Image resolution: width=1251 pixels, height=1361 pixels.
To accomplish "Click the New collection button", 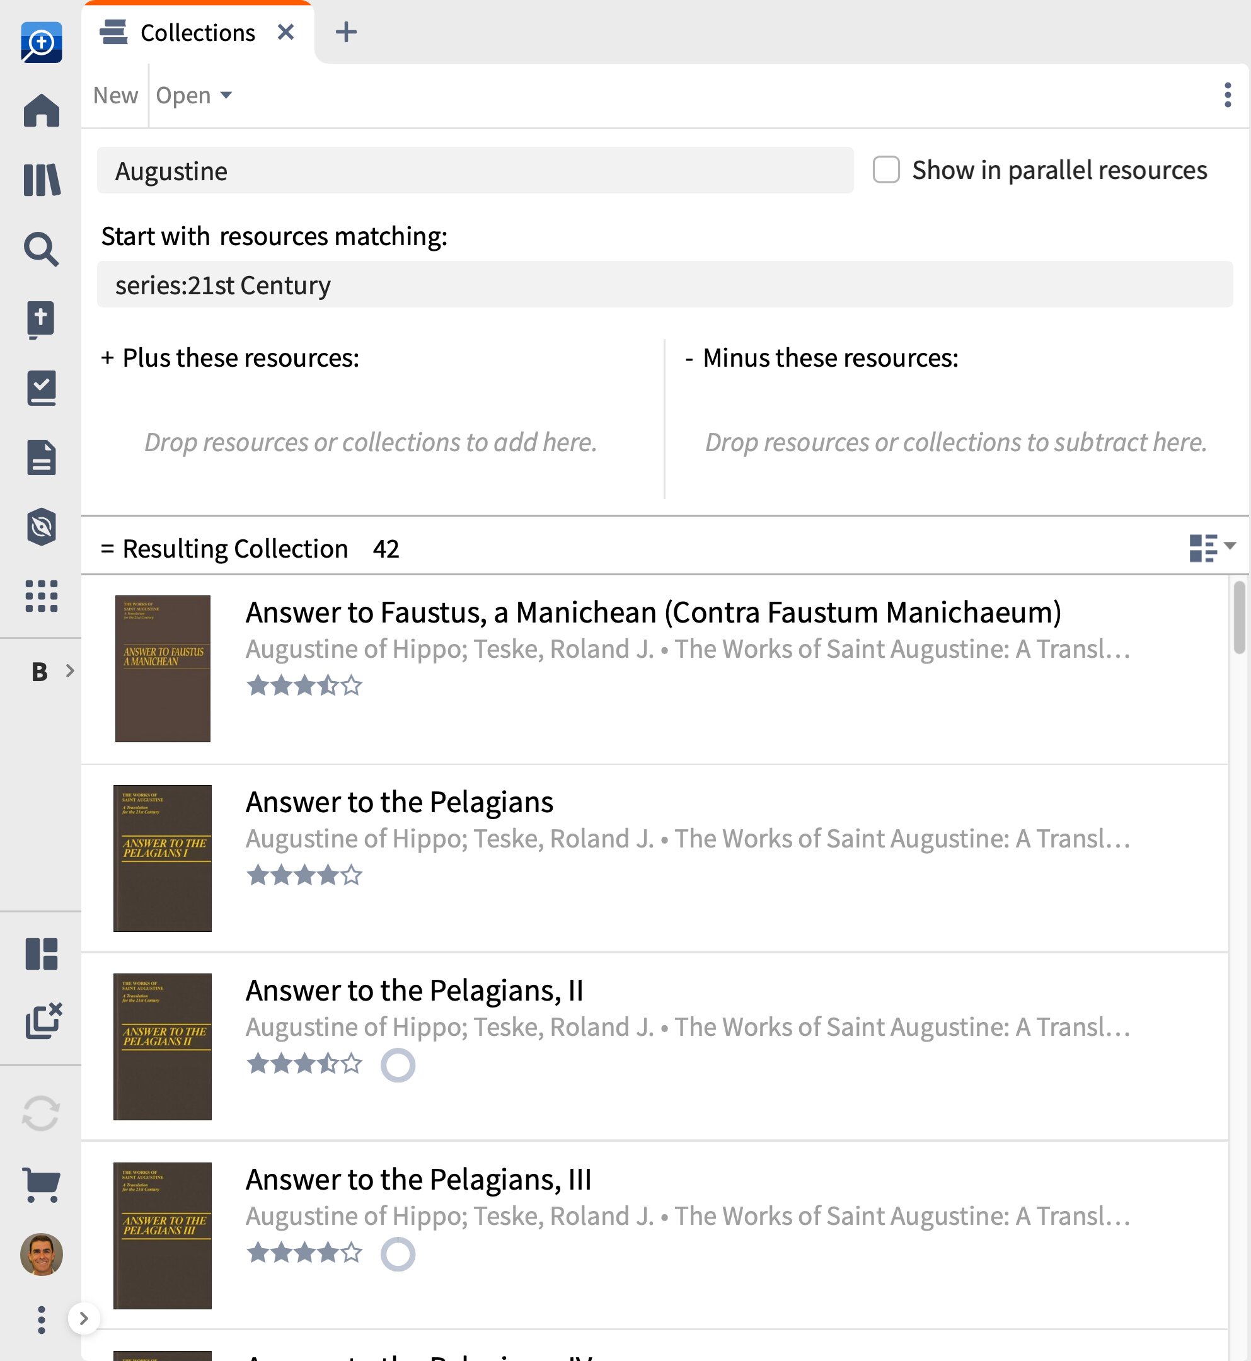I will click(116, 95).
